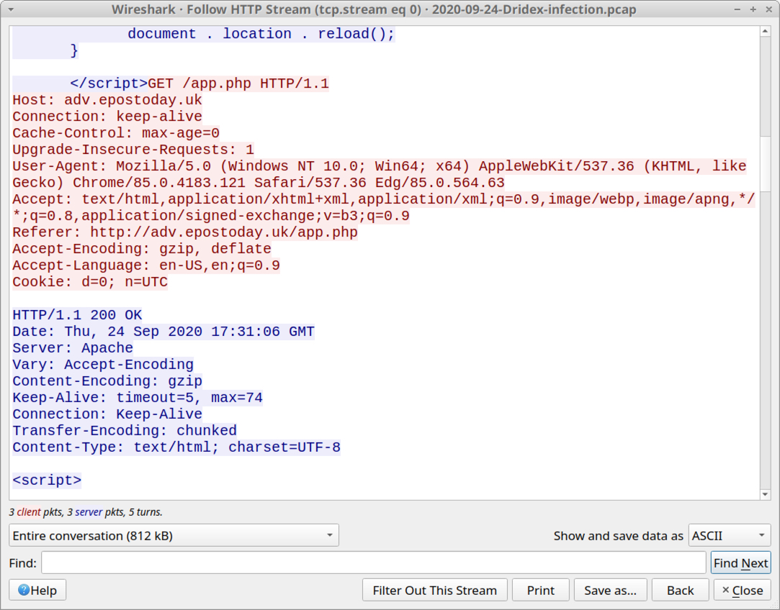Image resolution: width=780 pixels, height=610 pixels.
Task: Maximize the window with plus icon
Action: [x=753, y=9]
